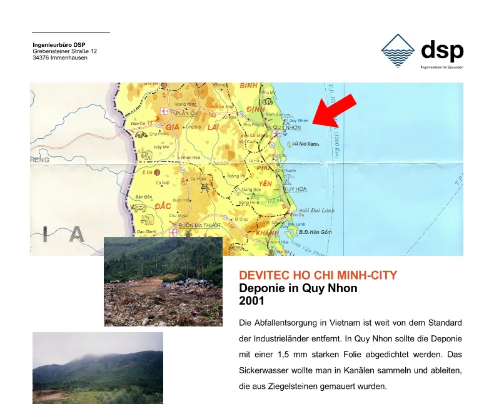Click the line 'die aus Ziegelsteinen gemauert wurden.'

pos(313,386)
